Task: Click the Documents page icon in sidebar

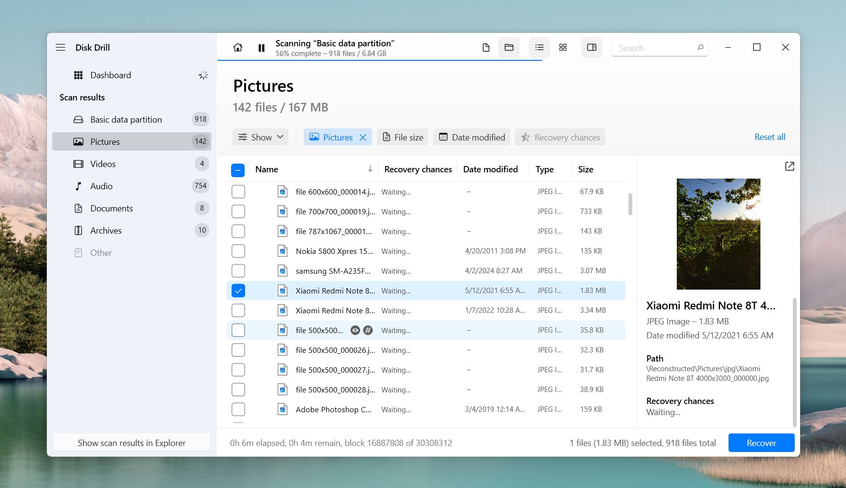Action: point(78,208)
